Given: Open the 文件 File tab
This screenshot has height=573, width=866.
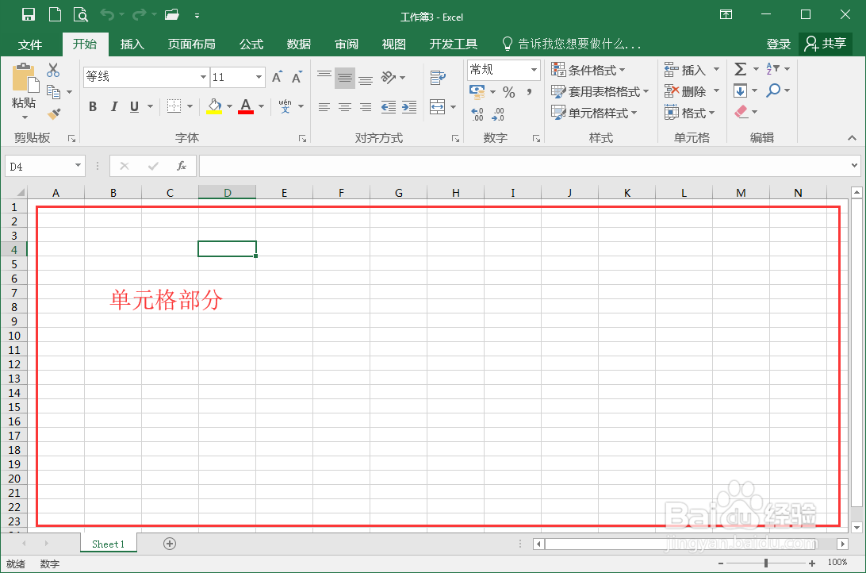Looking at the screenshot, I should coord(30,44).
